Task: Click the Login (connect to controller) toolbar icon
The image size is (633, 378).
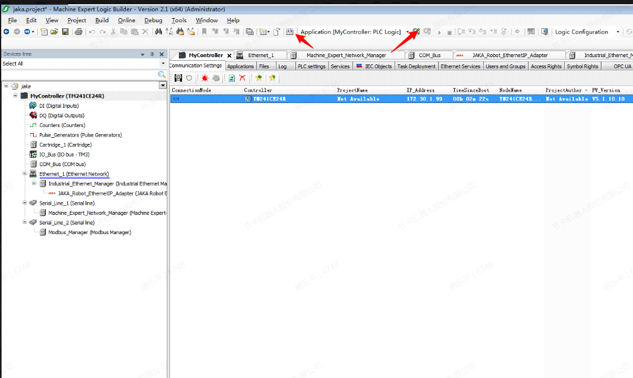Action: [416, 32]
